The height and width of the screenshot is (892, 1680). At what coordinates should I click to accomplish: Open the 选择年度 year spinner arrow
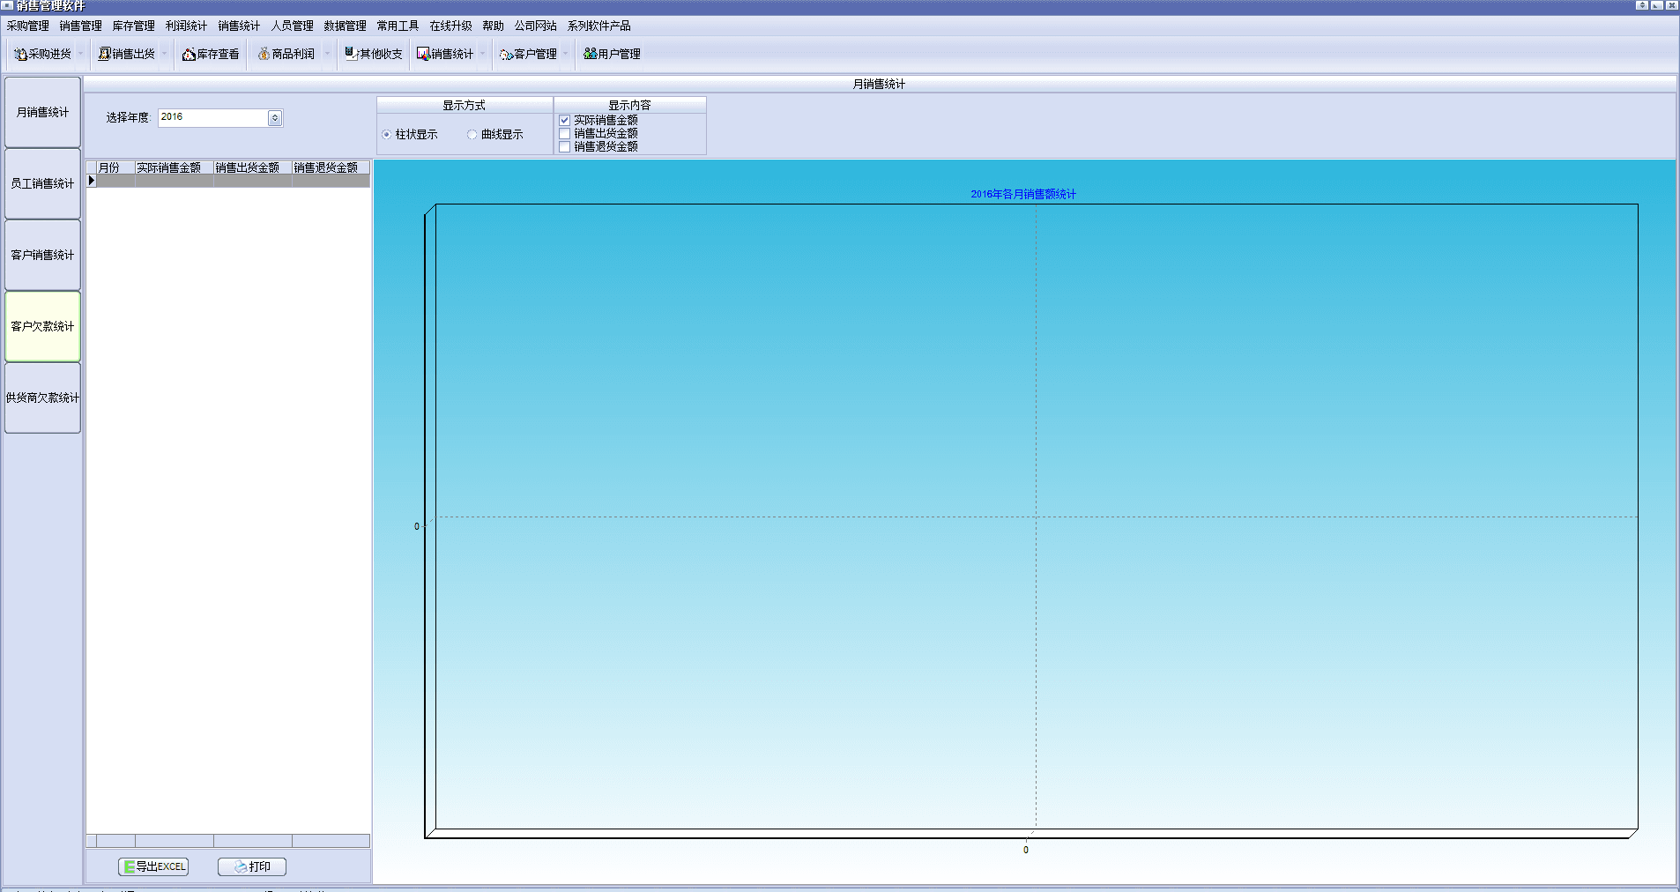275,118
